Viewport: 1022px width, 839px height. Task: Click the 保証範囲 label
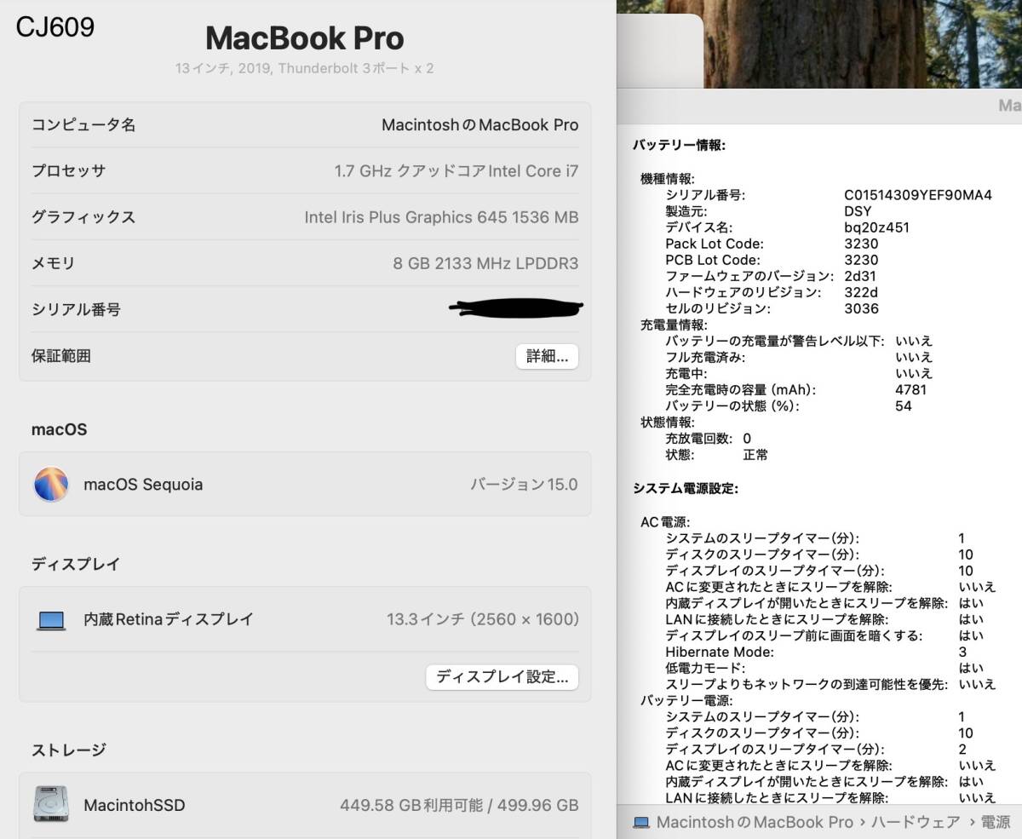click(x=60, y=356)
